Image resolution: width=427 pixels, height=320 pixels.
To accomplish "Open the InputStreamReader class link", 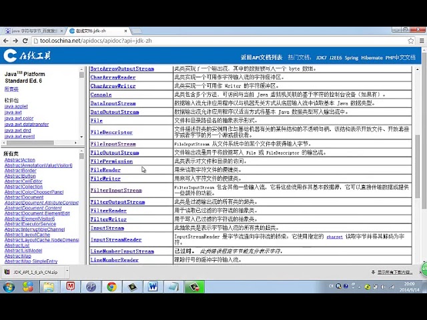I will [x=116, y=240].
